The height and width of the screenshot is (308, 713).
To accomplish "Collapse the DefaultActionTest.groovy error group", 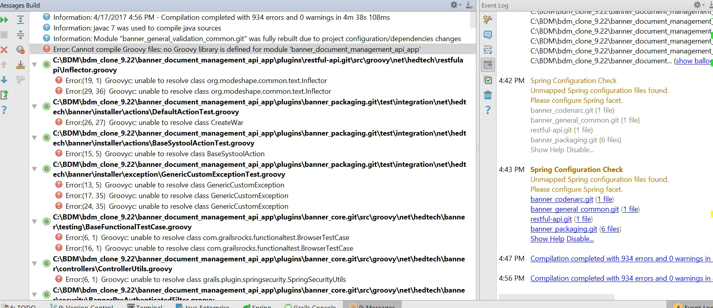I will [x=35, y=107].
